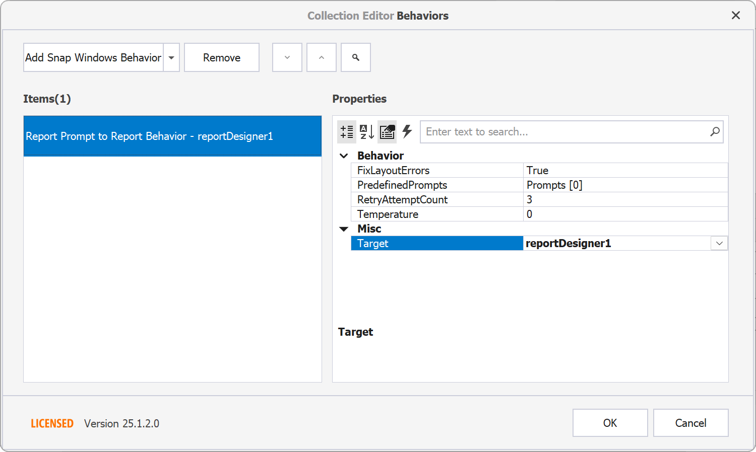Collapse the Behavior category

343,156
